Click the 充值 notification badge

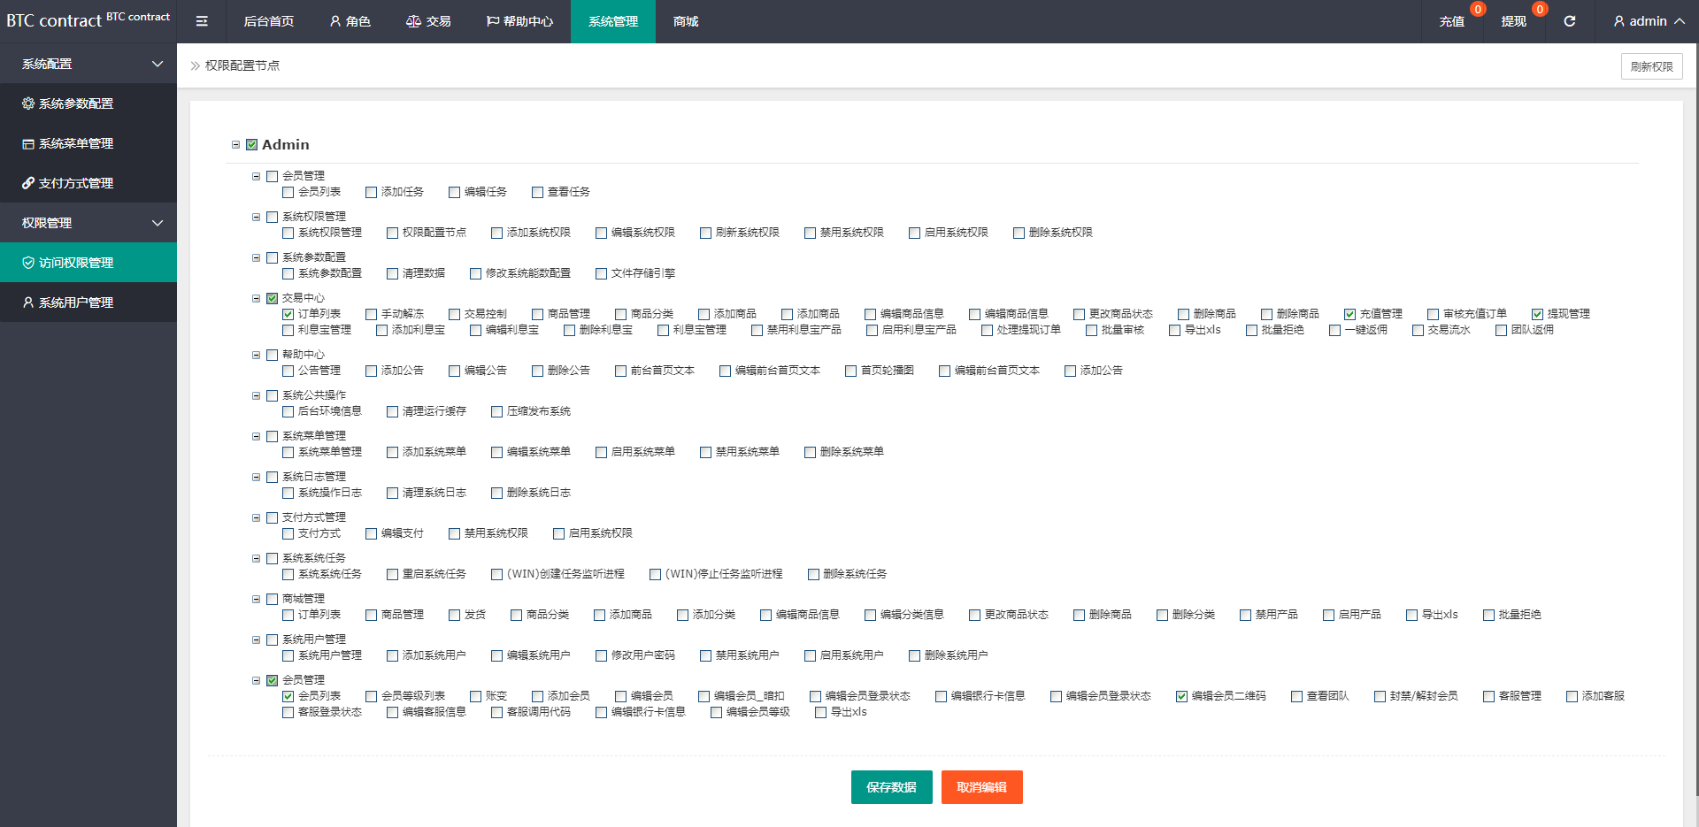[x=1477, y=10]
